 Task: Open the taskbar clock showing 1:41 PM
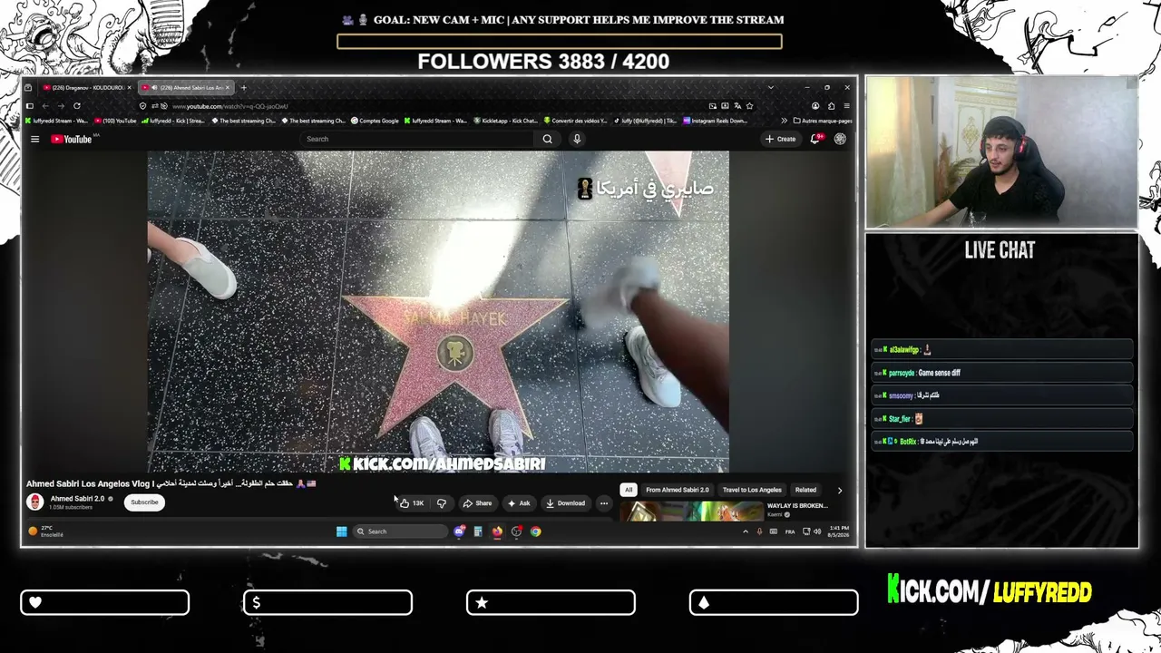[838, 531]
